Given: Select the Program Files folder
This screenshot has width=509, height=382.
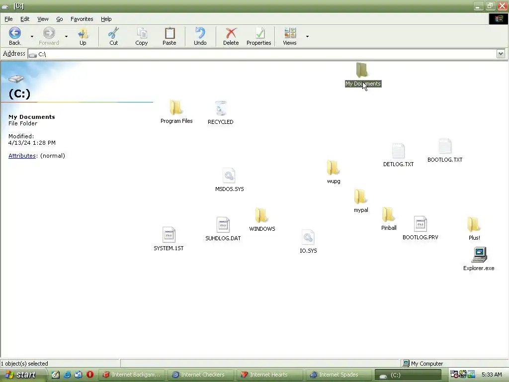Looking at the screenshot, I should pos(176,112).
